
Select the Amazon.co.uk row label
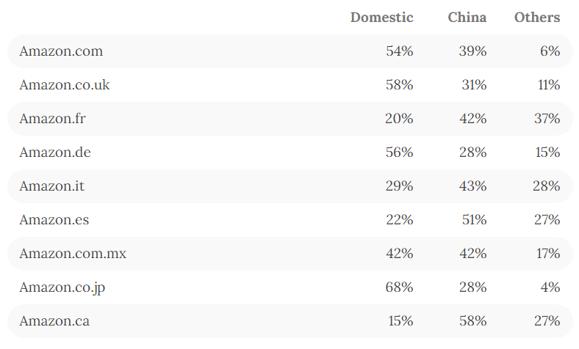pos(65,85)
